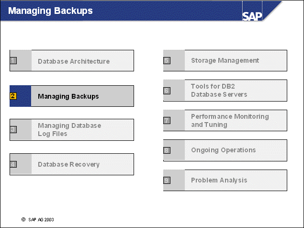Open Managing Database Log Files chapter
Screen dimensions: 304x228
point(69,129)
